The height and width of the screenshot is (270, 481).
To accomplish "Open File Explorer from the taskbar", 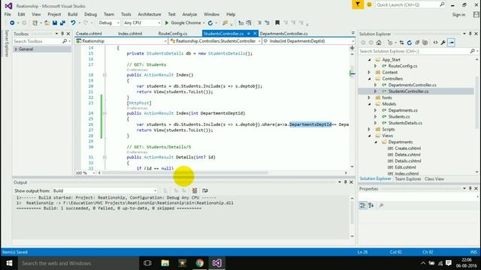I will coord(165,263).
